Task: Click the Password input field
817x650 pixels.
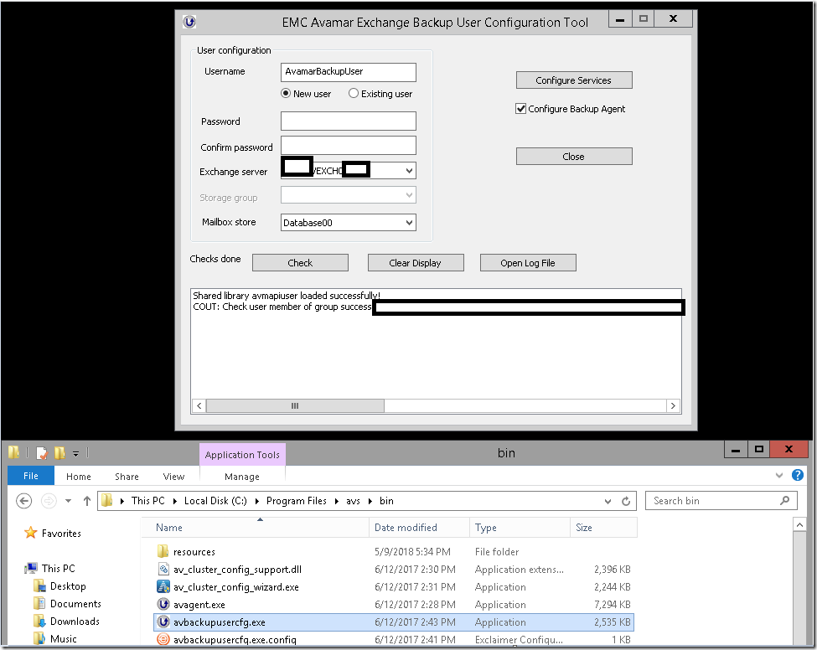Action: click(x=348, y=121)
